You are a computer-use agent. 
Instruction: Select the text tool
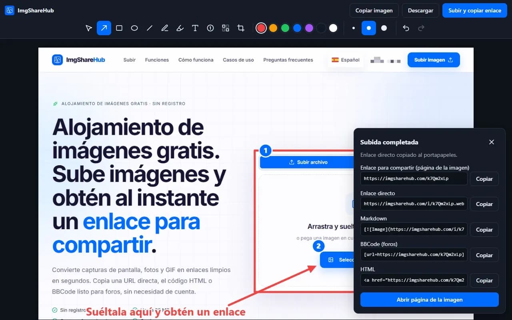[195, 28]
